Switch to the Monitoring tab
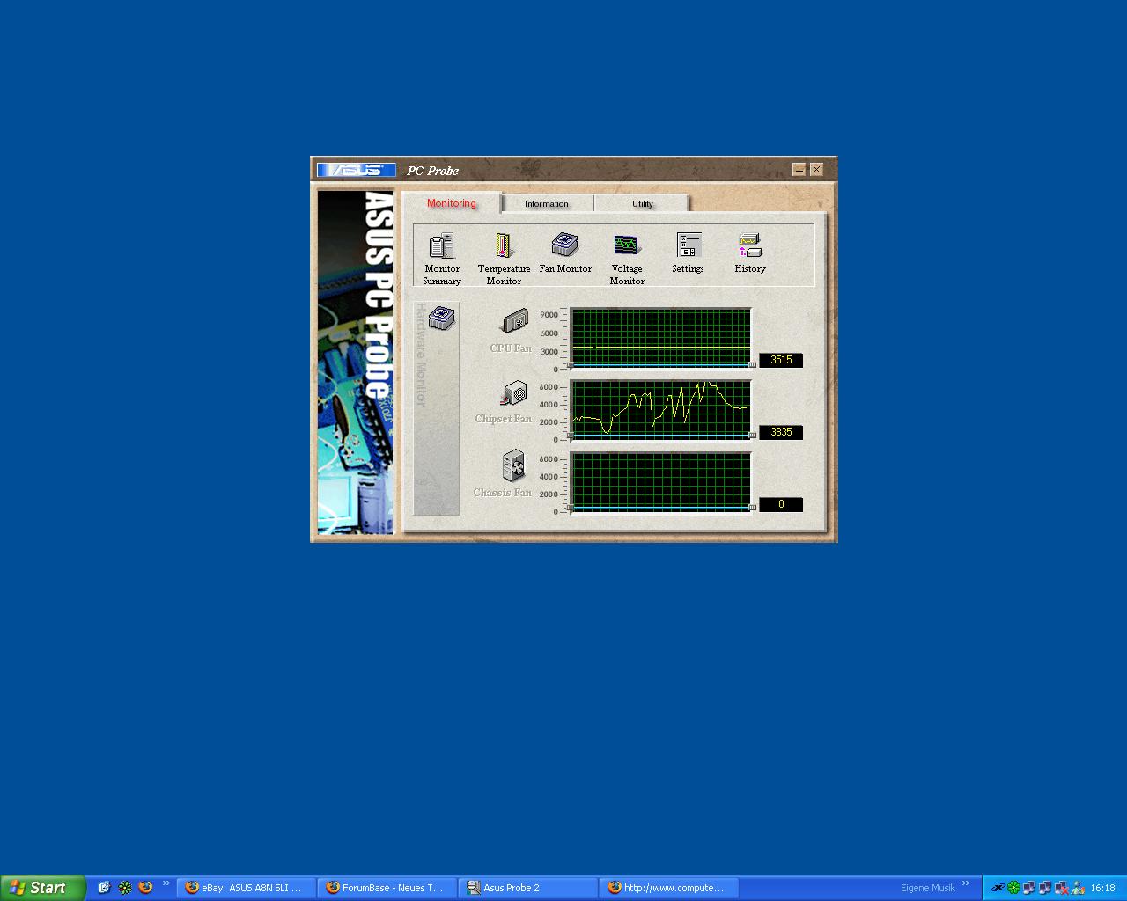The height and width of the screenshot is (901, 1127). 452,203
